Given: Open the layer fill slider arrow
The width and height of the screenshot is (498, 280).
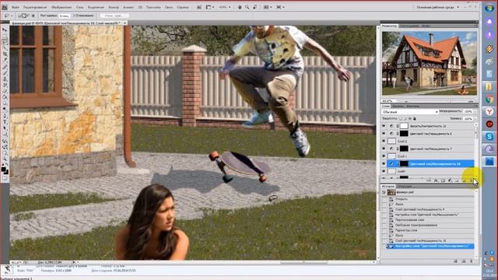Looking at the screenshot, I should click(x=475, y=119).
